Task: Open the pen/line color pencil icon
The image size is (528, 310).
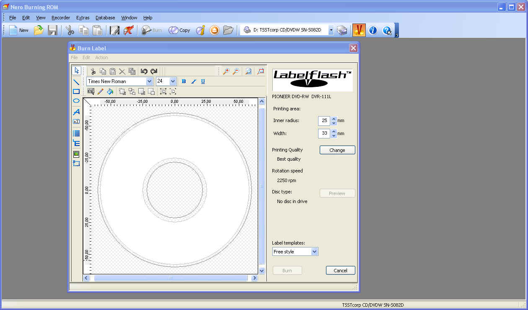Action: (x=100, y=91)
